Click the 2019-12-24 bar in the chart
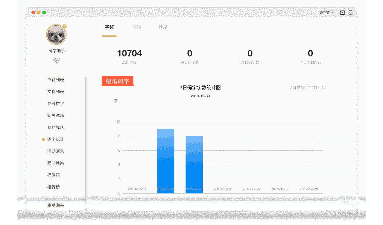Viewport: 383px width, 225px height. (165, 161)
